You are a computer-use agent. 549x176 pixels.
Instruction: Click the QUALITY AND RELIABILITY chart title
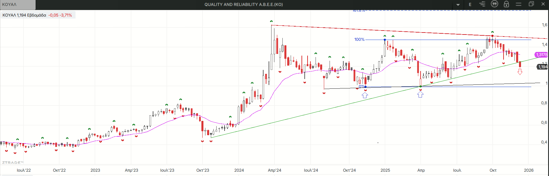243,5
